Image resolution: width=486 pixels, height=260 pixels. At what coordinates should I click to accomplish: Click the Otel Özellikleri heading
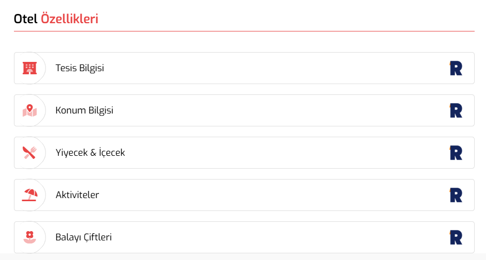[56, 19]
